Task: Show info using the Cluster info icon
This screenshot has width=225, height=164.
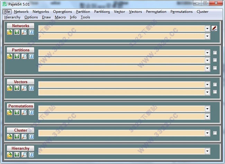Action: pos(31,137)
